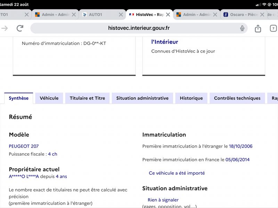Click 'Rien à signaler' status text
The image size is (278, 208).
163,200
